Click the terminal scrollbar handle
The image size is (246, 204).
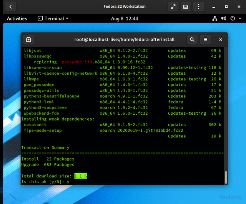pos(226,177)
